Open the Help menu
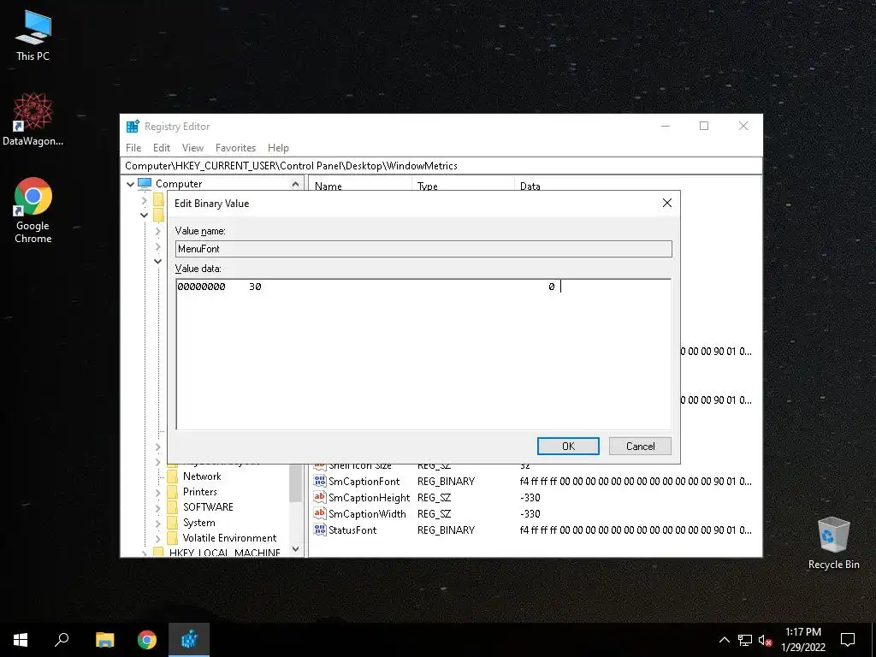 click(x=278, y=147)
